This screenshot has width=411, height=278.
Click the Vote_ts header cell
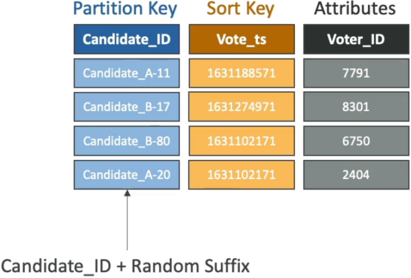coord(242,40)
